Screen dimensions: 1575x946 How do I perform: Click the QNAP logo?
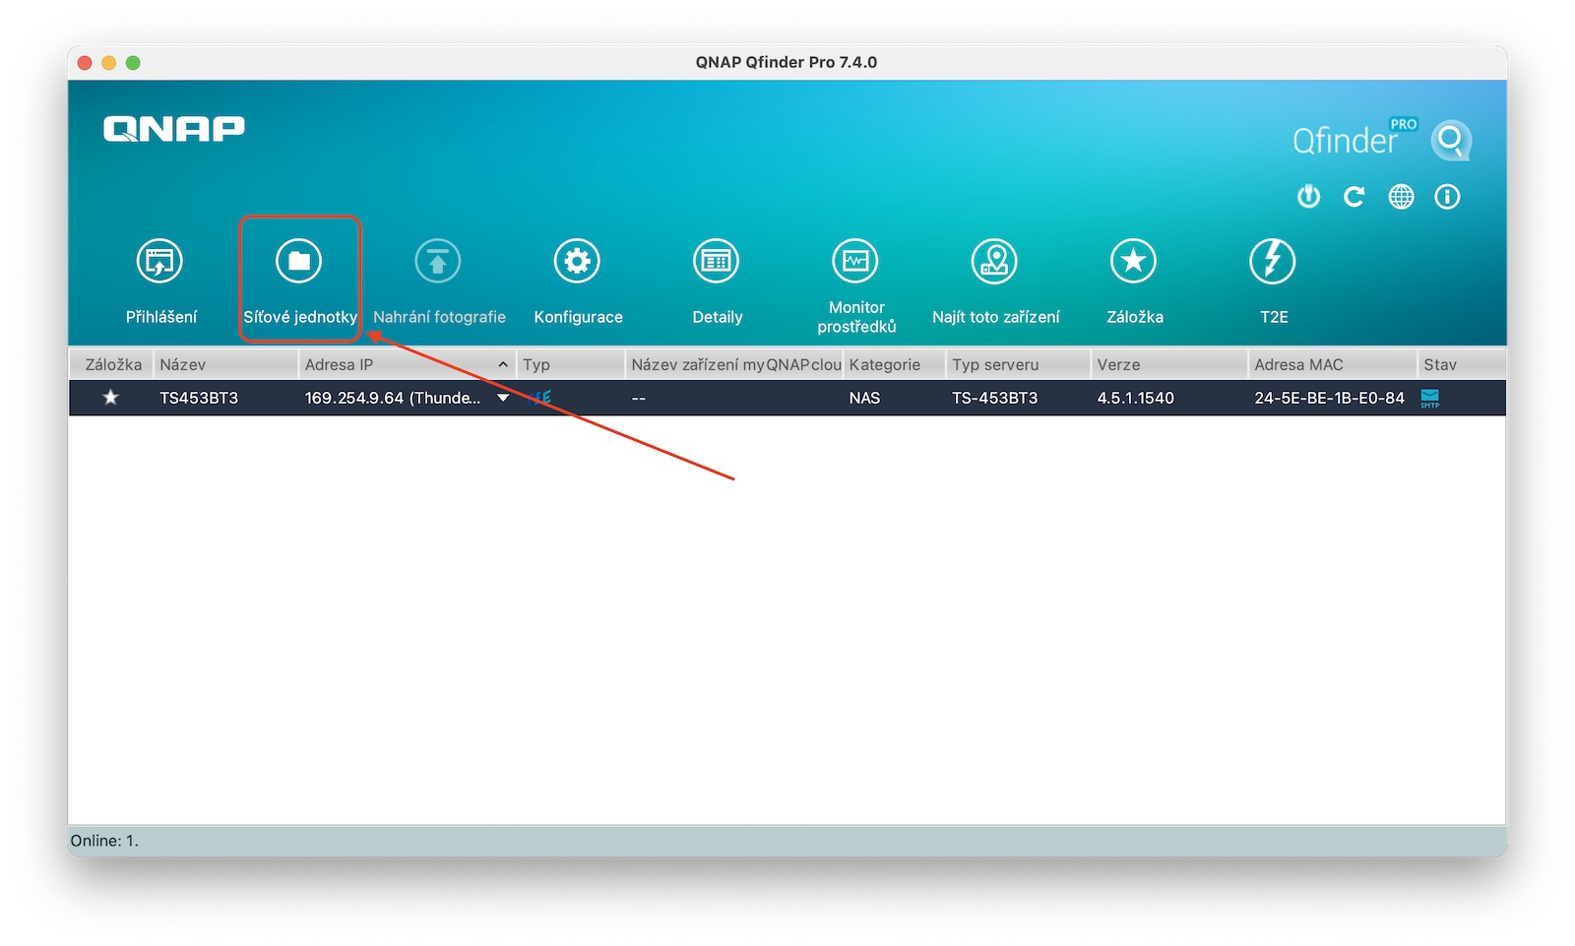click(174, 129)
